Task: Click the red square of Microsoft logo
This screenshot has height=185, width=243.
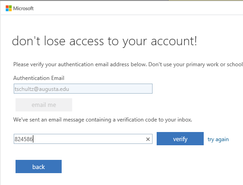Action: [7, 7]
